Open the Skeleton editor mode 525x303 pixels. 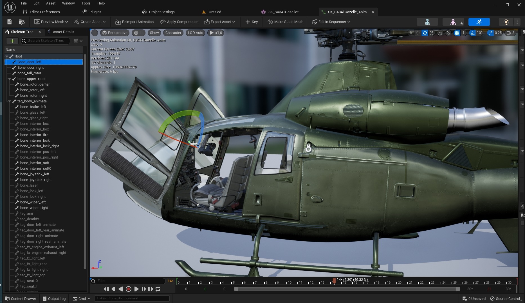427,22
